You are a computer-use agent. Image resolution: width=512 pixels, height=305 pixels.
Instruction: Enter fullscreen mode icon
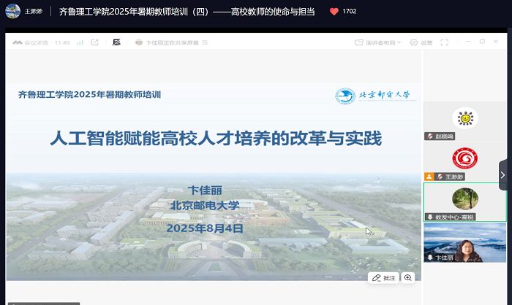(445, 43)
